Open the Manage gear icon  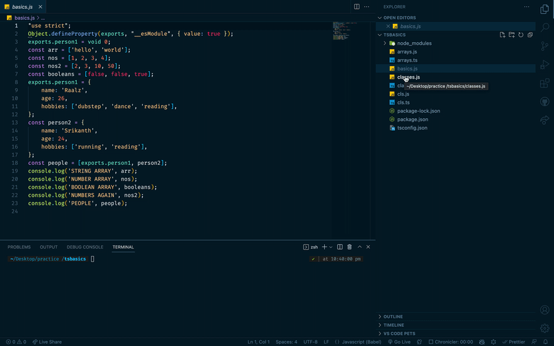(545, 328)
